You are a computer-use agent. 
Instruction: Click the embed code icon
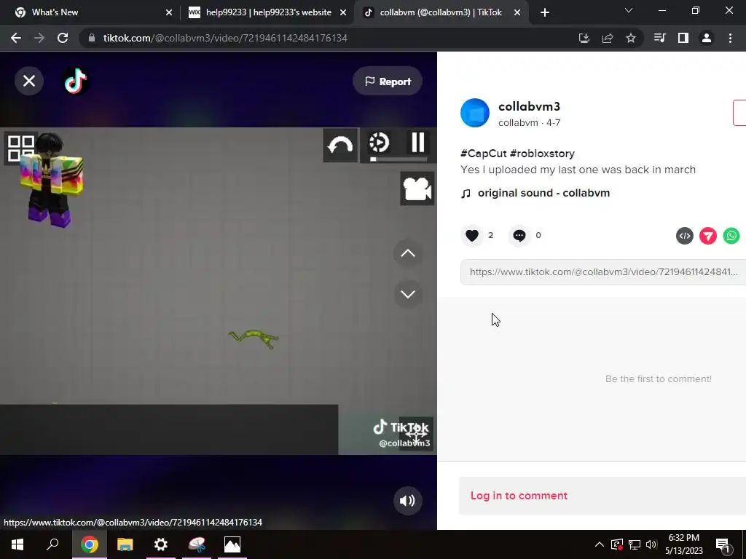pos(685,236)
